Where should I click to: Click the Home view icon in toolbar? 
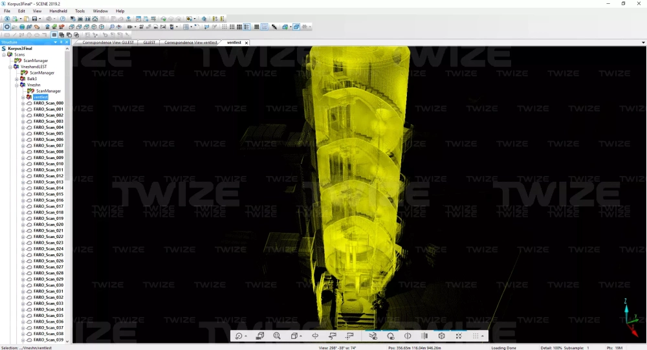95,19
